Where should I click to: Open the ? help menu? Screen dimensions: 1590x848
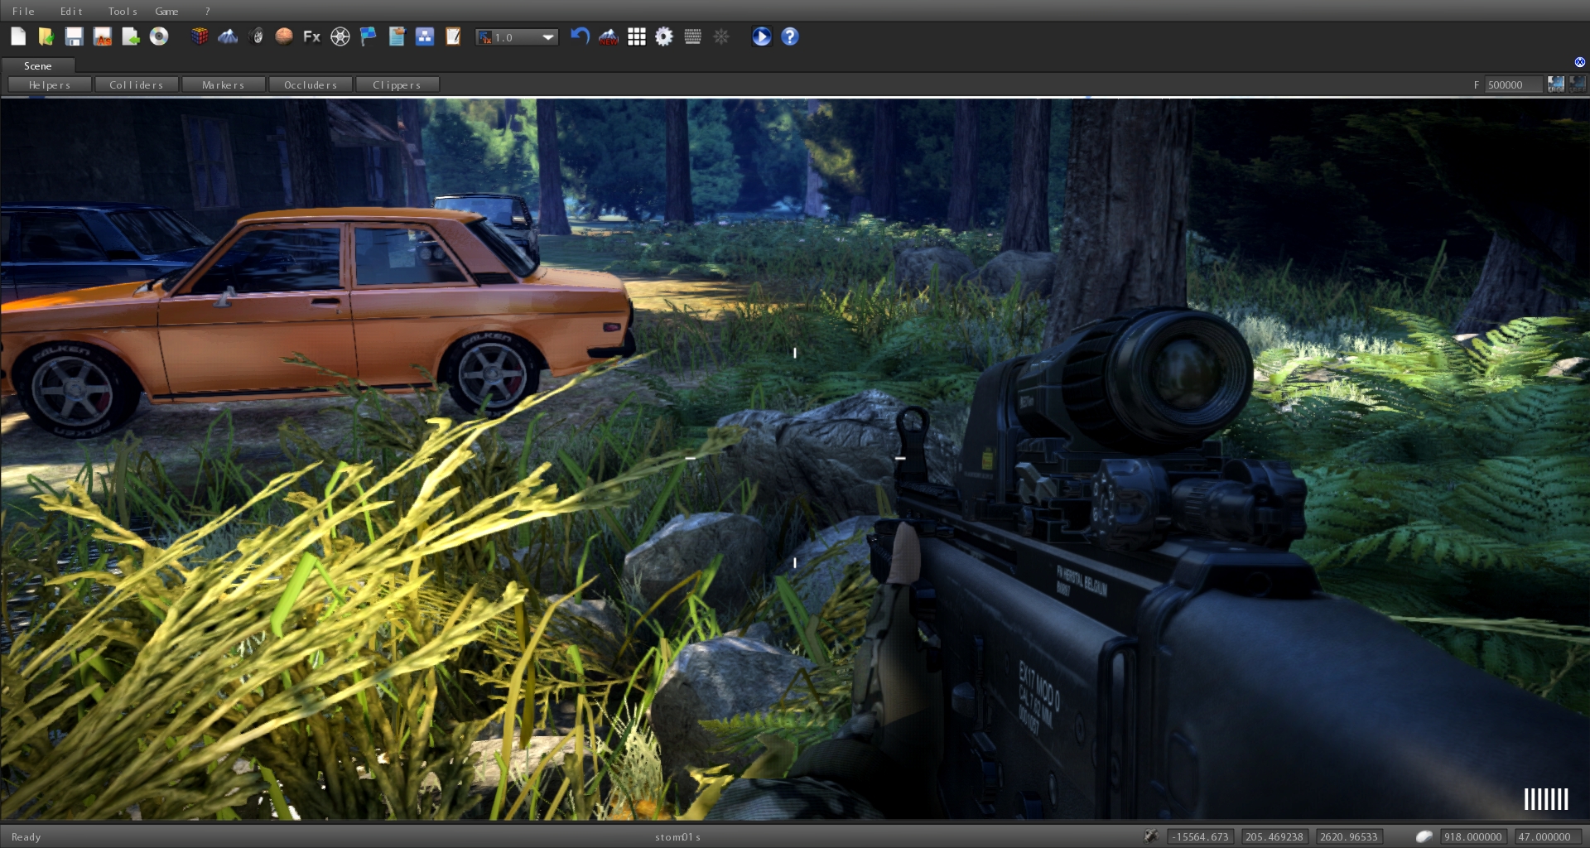click(207, 11)
